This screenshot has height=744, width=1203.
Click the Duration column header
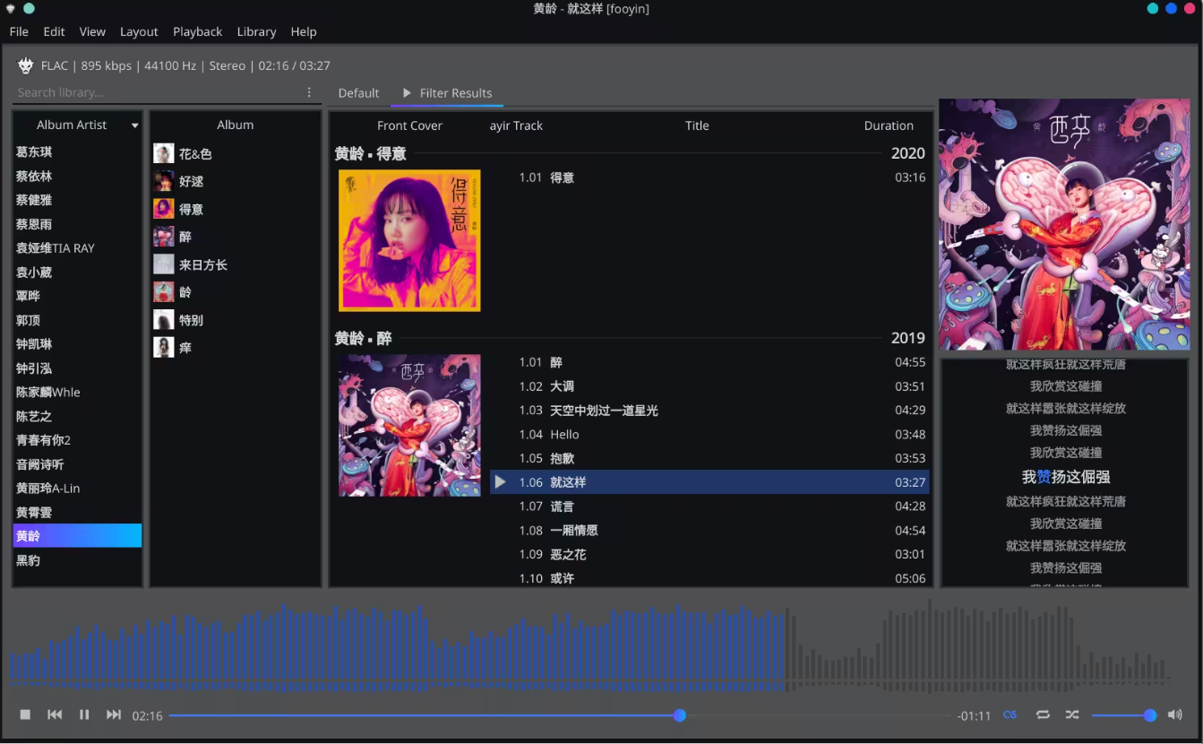(888, 125)
